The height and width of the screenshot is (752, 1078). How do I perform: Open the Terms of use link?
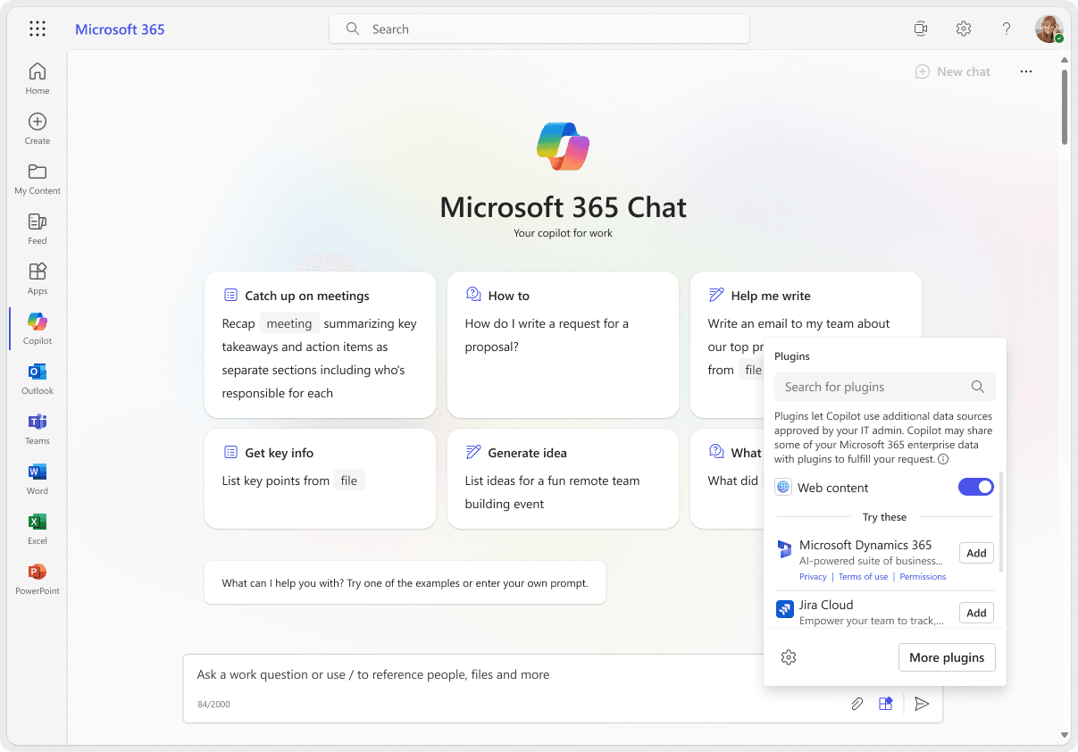pyautogui.click(x=863, y=577)
